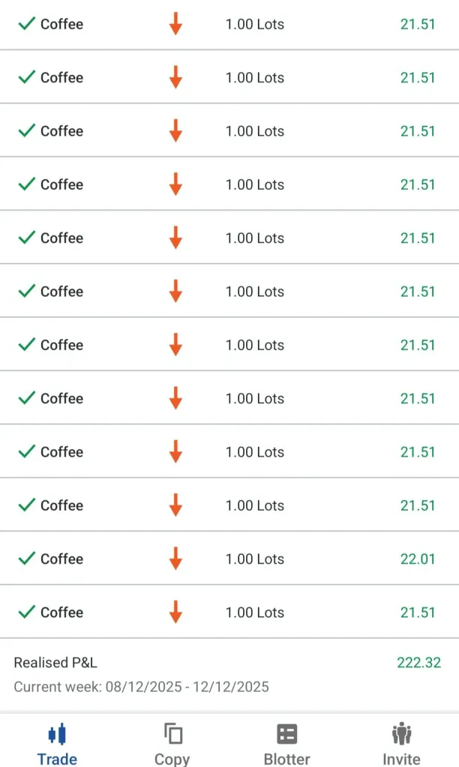Click the down arrow of the bottom Coffee trade
This screenshot has width=459, height=767.
[x=175, y=612]
